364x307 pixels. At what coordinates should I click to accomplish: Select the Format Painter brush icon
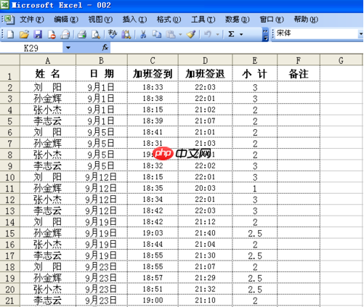point(191,34)
